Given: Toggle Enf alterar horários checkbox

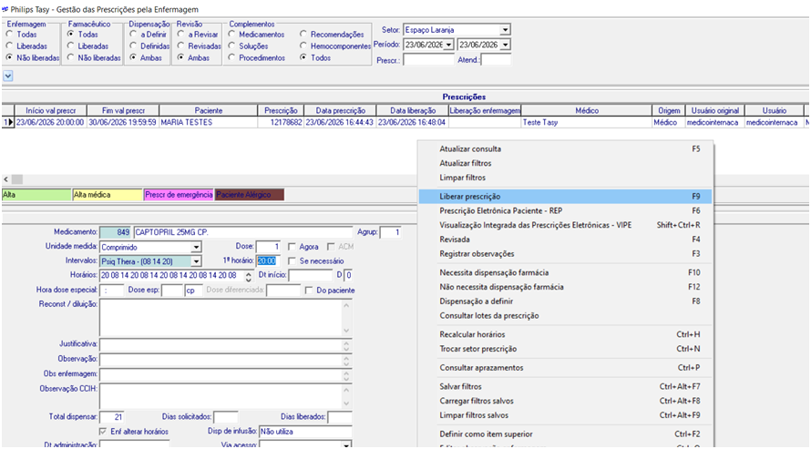Looking at the screenshot, I should pyautogui.click(x=102, y=432).
